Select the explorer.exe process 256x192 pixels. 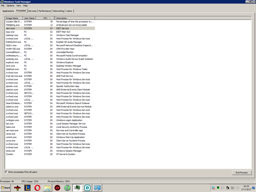[x=50, y=62]
